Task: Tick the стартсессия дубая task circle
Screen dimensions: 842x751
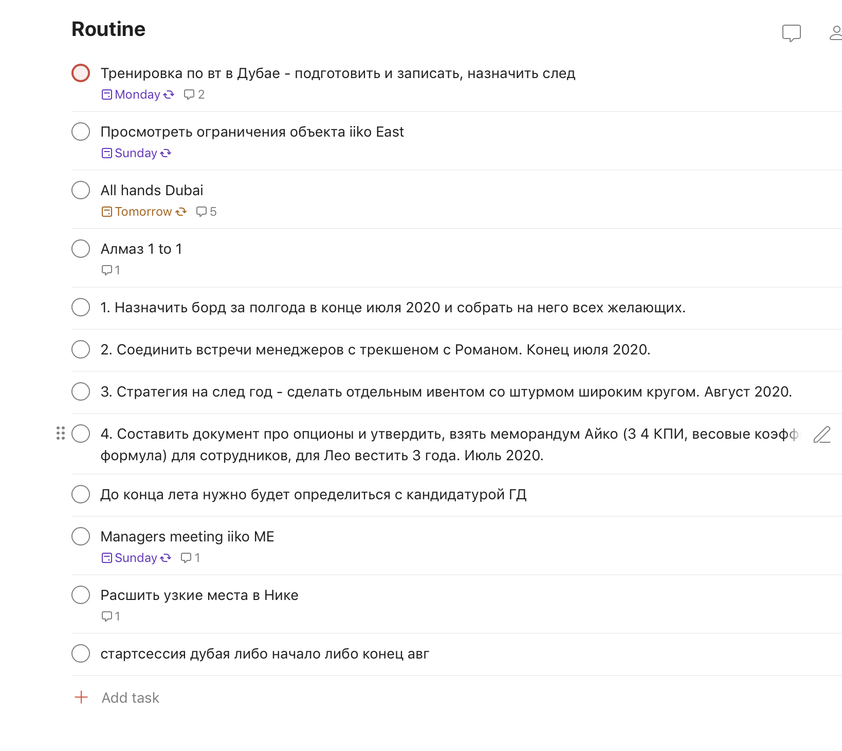Action: (81, 653)
